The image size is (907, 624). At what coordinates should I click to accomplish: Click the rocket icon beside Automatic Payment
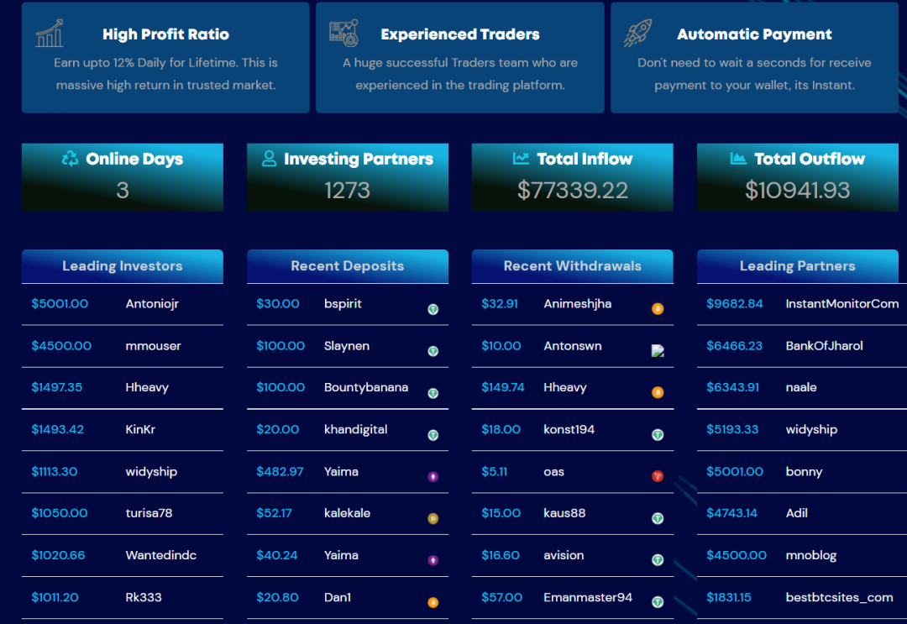[x=638, y=33]
